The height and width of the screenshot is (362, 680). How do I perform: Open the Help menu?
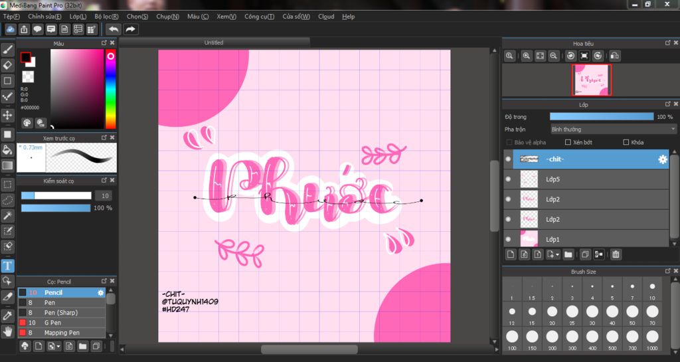[x=348, y=17]
